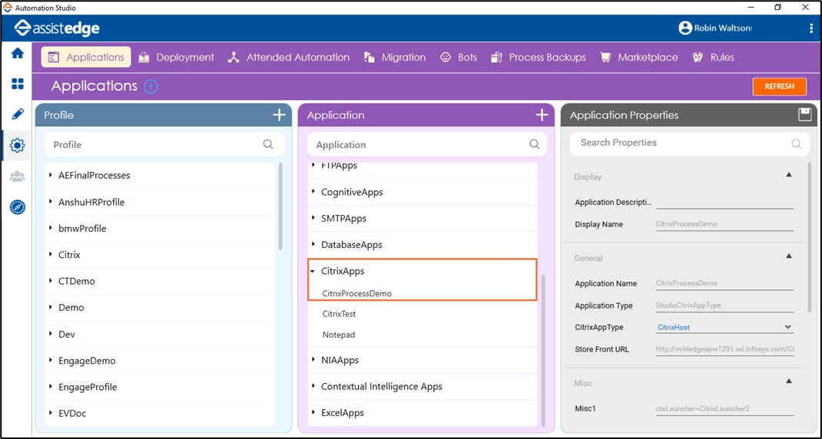
Task: Click the Applications help question mark icon
Action: 151,87
